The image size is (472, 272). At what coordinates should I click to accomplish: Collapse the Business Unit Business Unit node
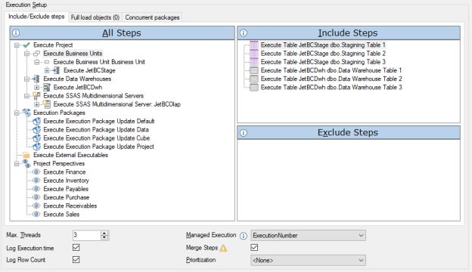(37, 62)
